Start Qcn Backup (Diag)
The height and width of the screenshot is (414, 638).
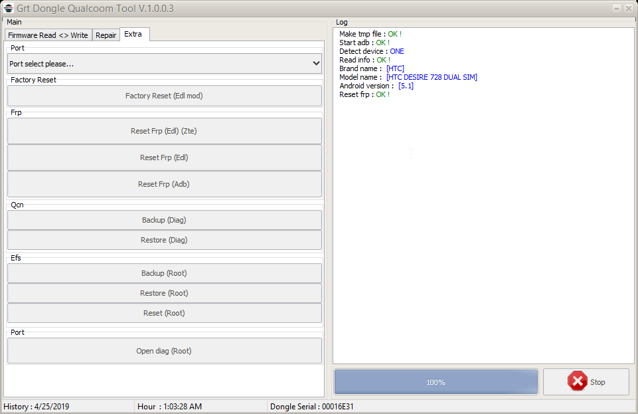pos(165,220)
